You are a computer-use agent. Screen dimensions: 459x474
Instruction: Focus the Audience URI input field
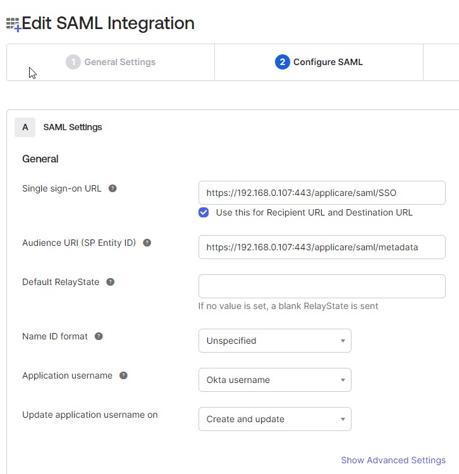(x=322, y=247)
